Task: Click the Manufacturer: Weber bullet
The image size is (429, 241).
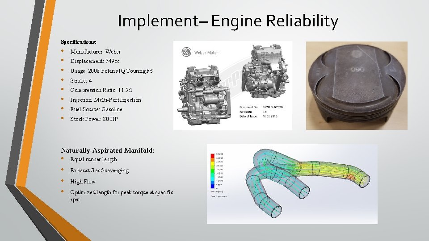Action: [x=95, y=52]
